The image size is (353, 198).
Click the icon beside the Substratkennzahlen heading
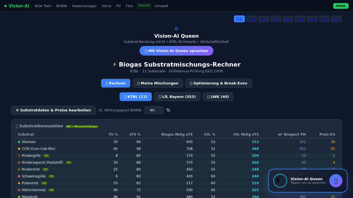click(17, 126)
